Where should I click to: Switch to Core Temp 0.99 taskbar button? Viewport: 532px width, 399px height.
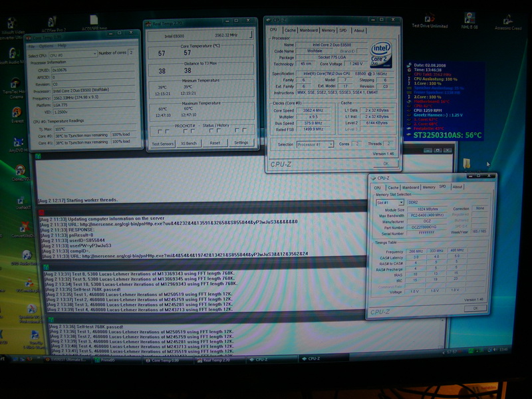pos(167,360)
